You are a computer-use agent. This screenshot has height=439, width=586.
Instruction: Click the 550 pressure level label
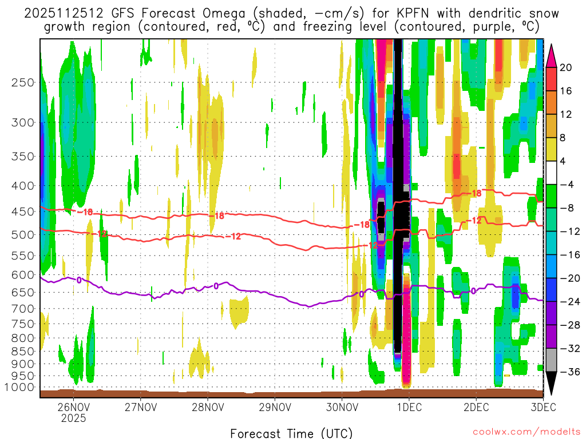[23, 256]
